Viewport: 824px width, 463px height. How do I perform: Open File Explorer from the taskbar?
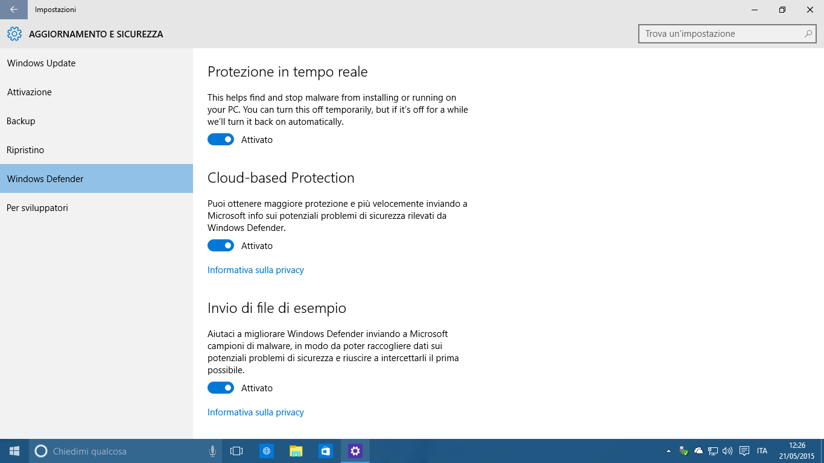(x=296, y=451)
